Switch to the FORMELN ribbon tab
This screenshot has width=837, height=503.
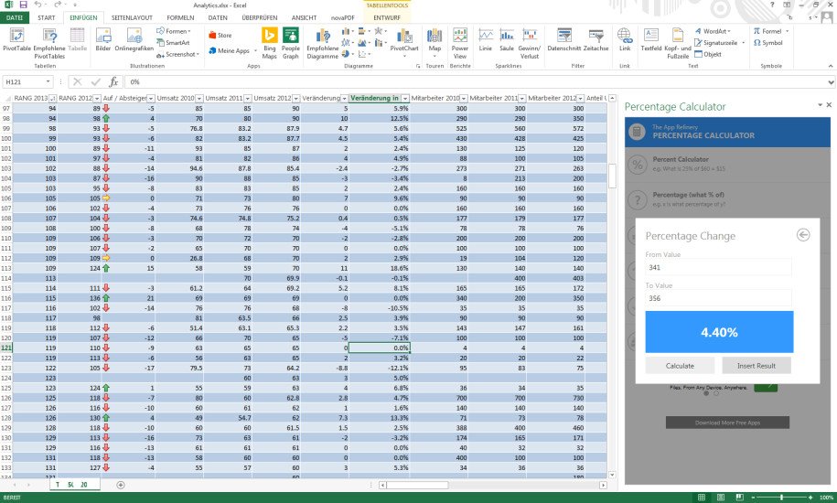tap(180, 17)
